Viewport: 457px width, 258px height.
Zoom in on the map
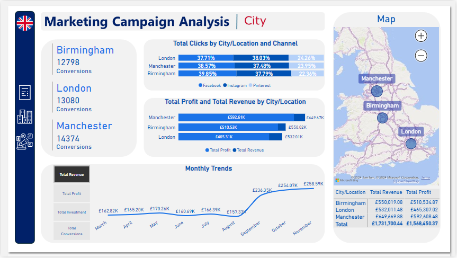tap(421, 36)
